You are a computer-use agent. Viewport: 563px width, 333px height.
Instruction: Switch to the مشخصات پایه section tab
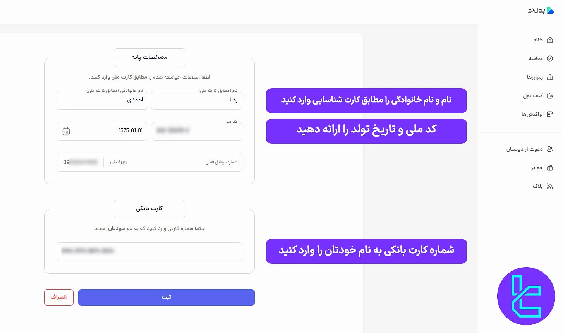pos(149,57)
